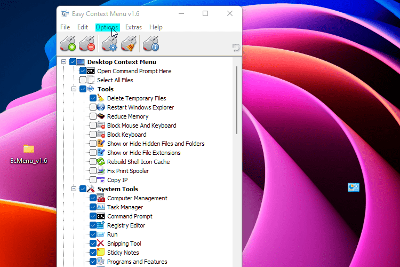Open the Extras menu
Screen dimensions: 400x267
pyautogui.click(x=133, y=27)
